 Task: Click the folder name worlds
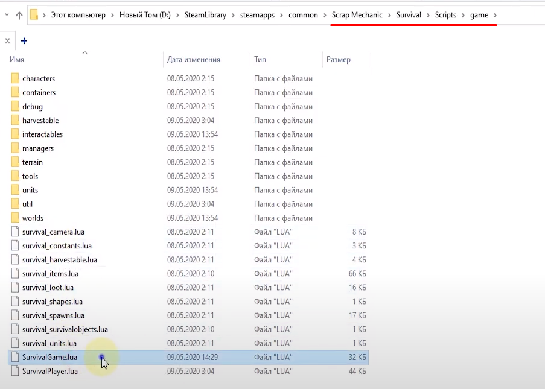click(33, 218)
